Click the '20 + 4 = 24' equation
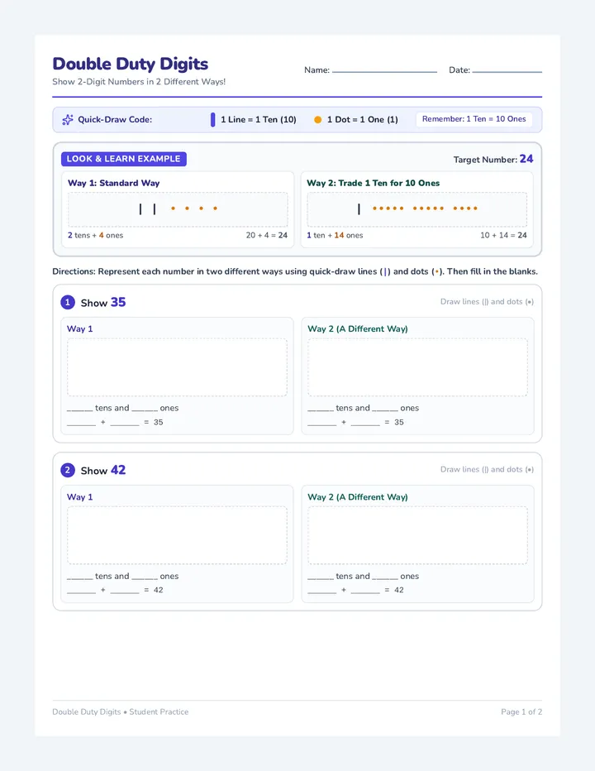 click(267, 235)
